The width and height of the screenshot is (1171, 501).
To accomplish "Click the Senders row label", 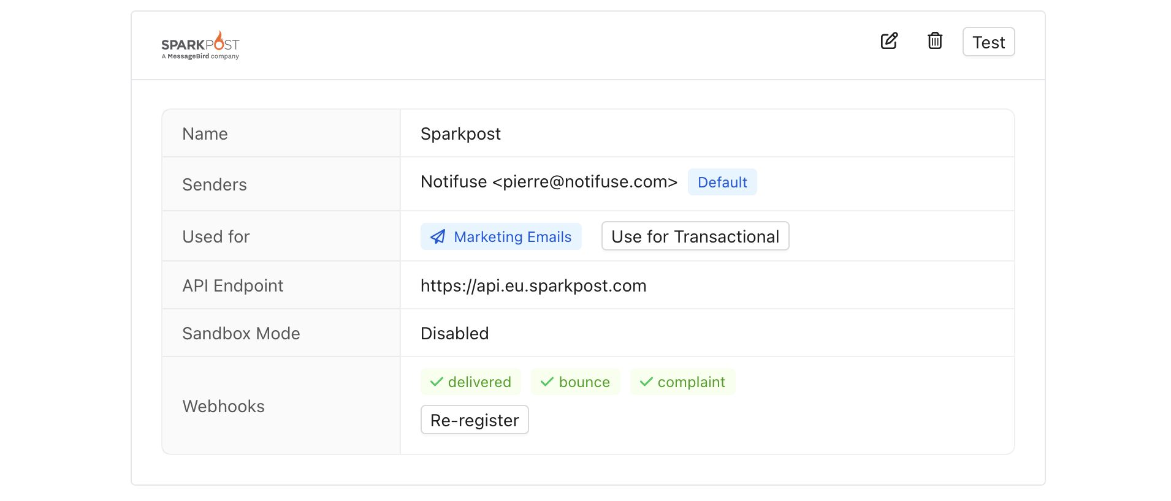I will click(x=215, y=185).
